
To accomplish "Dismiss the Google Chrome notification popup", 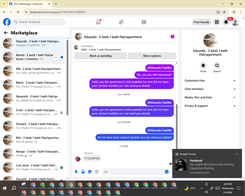I will [237, 154].
